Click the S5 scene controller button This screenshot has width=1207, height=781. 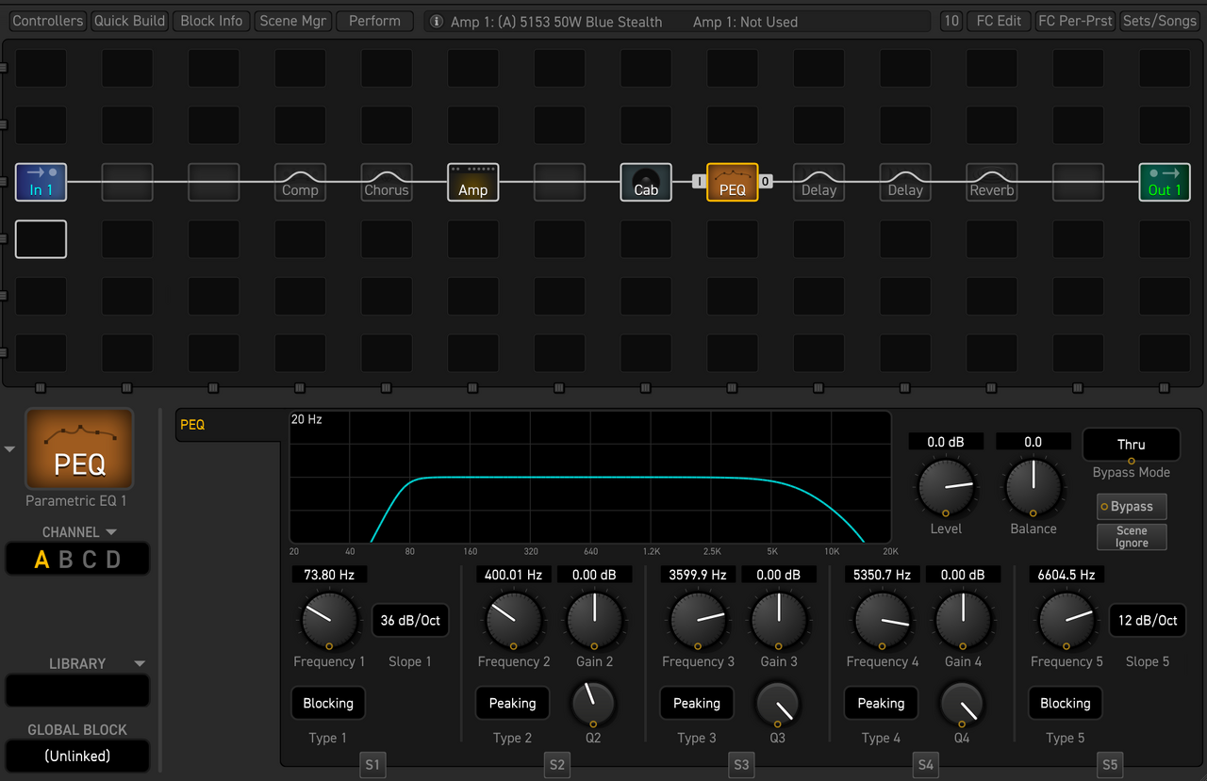[1110, 765]
